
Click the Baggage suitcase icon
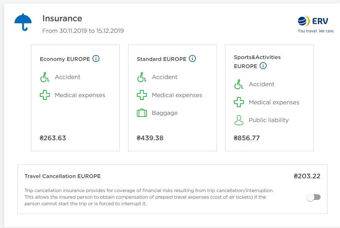(142, 113)
